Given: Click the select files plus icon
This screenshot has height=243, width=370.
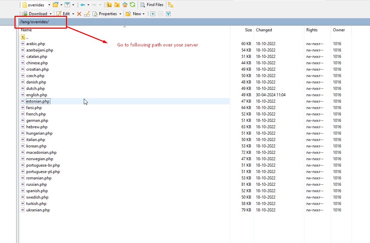Looking at the screenshot, I should pyautogui.click(x=153, y=14).
